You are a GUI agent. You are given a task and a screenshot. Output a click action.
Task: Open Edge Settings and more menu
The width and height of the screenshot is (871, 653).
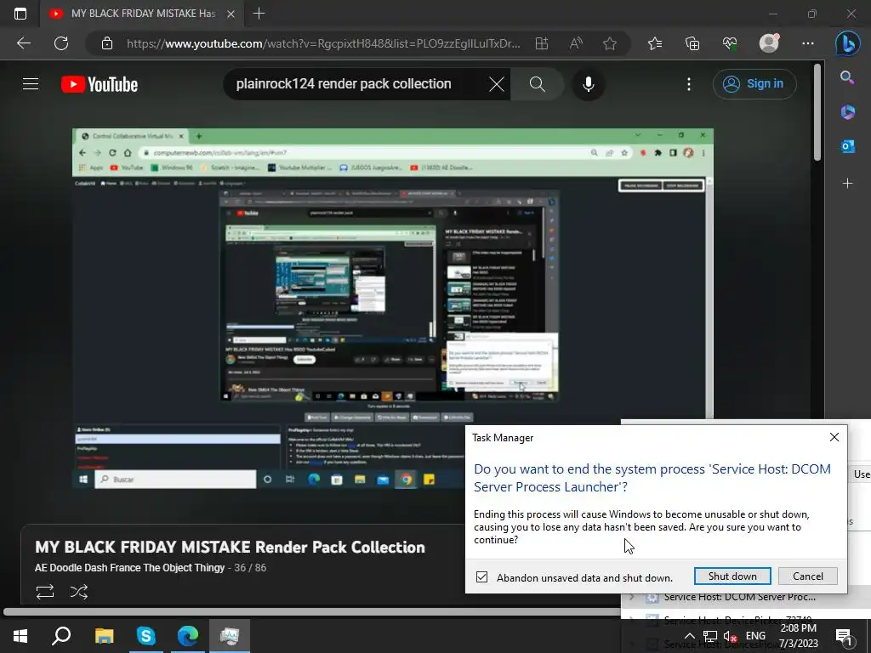[808, 43]
